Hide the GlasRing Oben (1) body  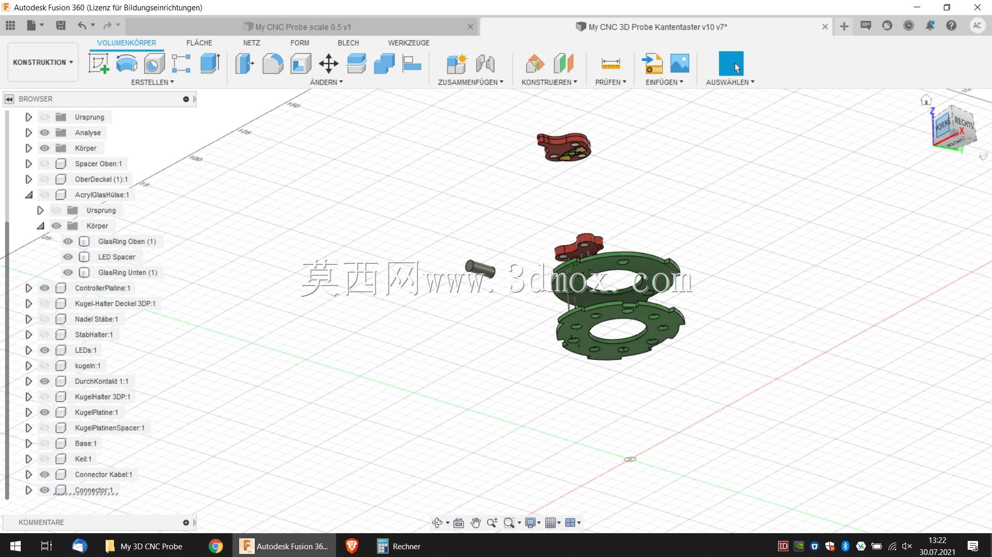pos(68,241)
